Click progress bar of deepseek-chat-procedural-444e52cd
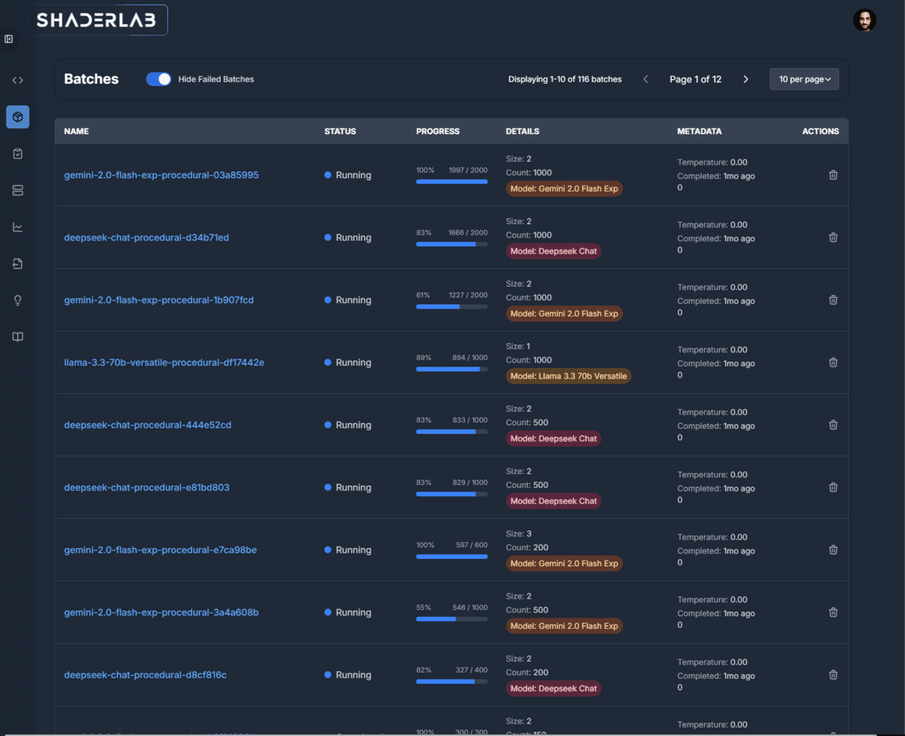 [x=451, y=432]
